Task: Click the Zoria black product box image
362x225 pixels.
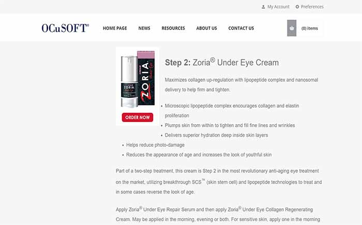Action: tap(146, 78)
